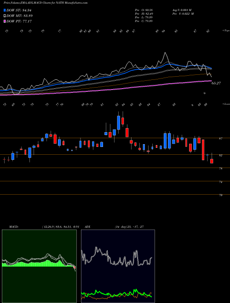This screenshot has width=230, height=303.
Task: Click the 'Pre H: 82.49' high value
Action: coord(144,14)
